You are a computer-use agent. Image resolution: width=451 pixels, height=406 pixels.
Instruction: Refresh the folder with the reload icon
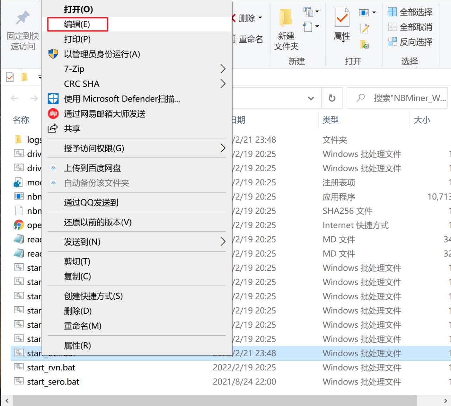[x=332, y=98]
